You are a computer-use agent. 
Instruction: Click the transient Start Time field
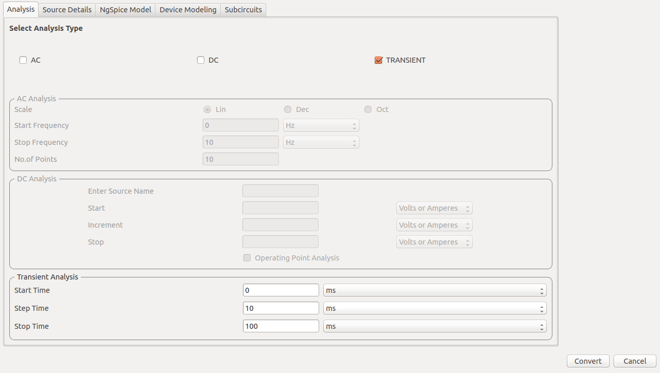coord(281,290)
